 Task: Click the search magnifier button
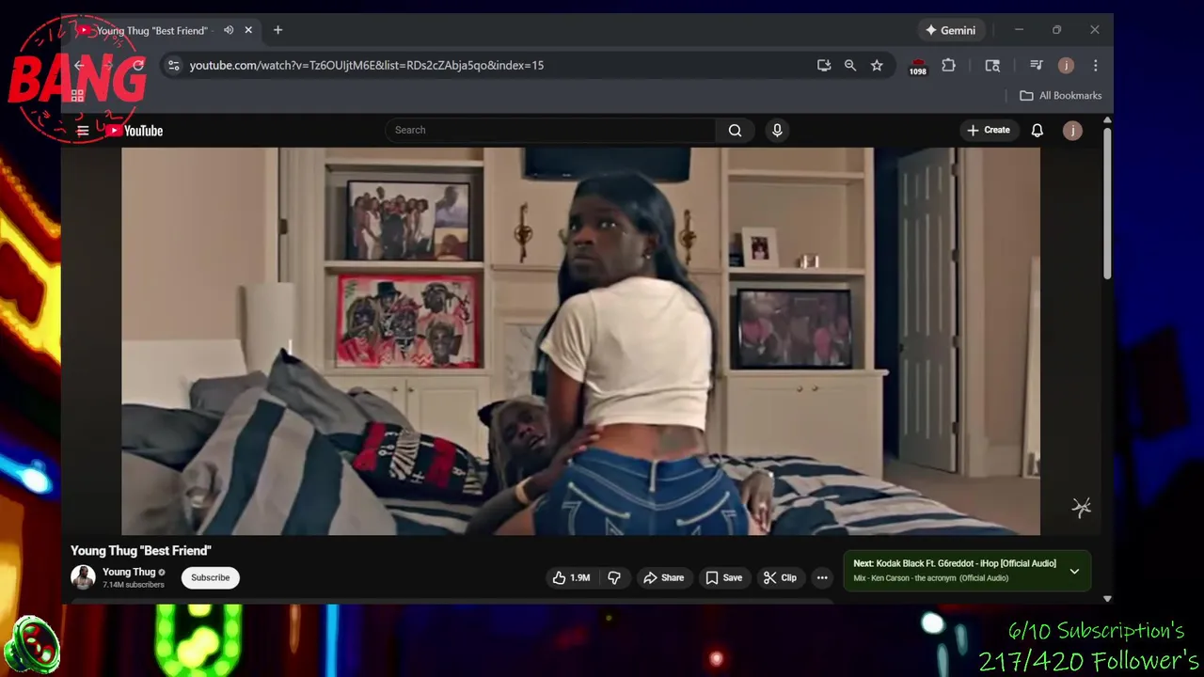tap(735, 130)
